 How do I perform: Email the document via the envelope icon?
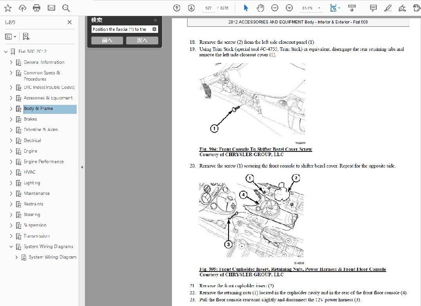click(51, 7)
